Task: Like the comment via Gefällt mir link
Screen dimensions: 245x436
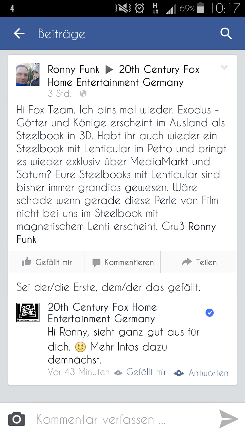Action: 146,372
